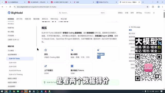View site information icon in address bar
Screen dimensions: 165x93
point(15,7)
